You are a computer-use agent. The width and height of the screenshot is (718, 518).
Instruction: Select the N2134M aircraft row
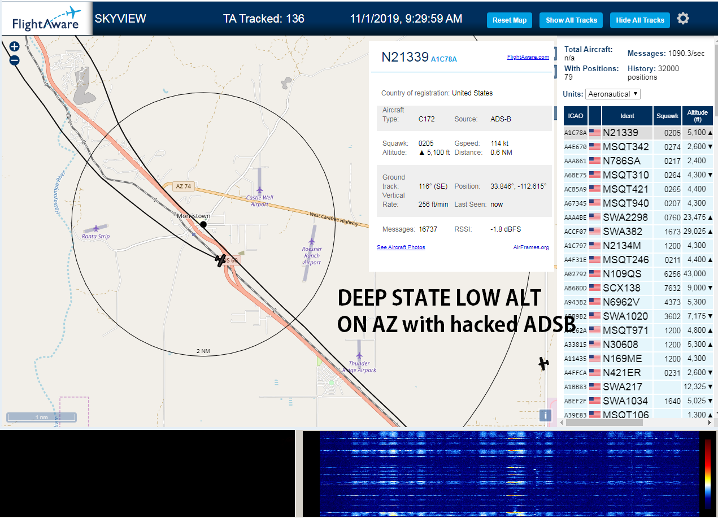638,246
